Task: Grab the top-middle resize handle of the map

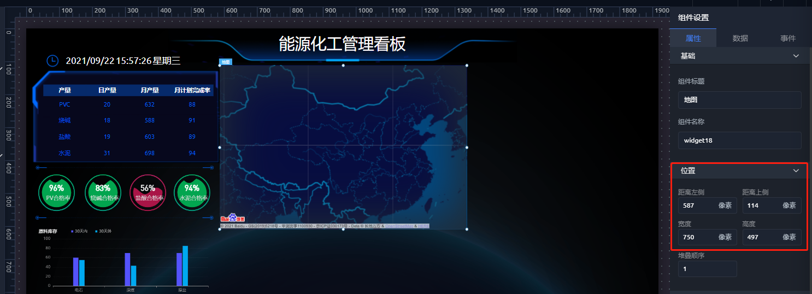Action: [x=343, y=65]
